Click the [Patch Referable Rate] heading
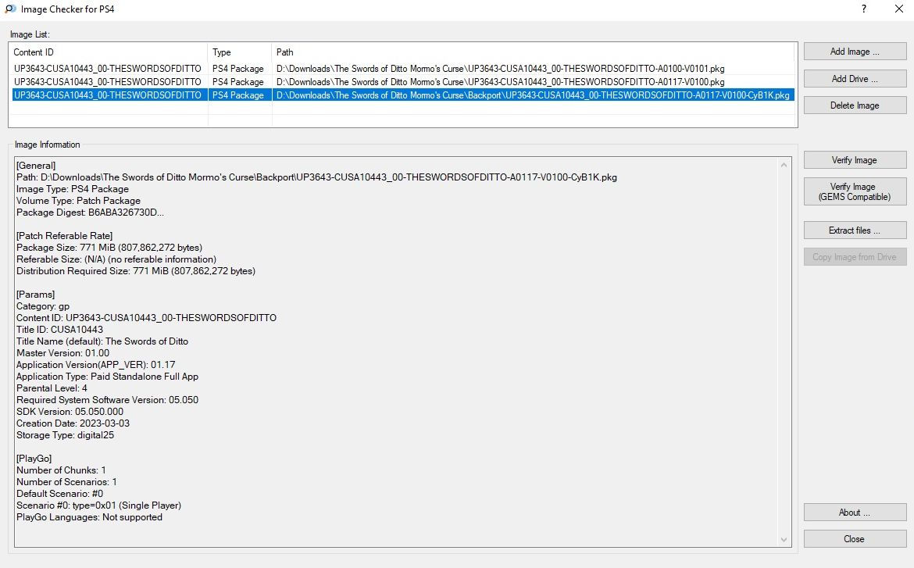Screen dimensions: 914x568 [64, 236]
